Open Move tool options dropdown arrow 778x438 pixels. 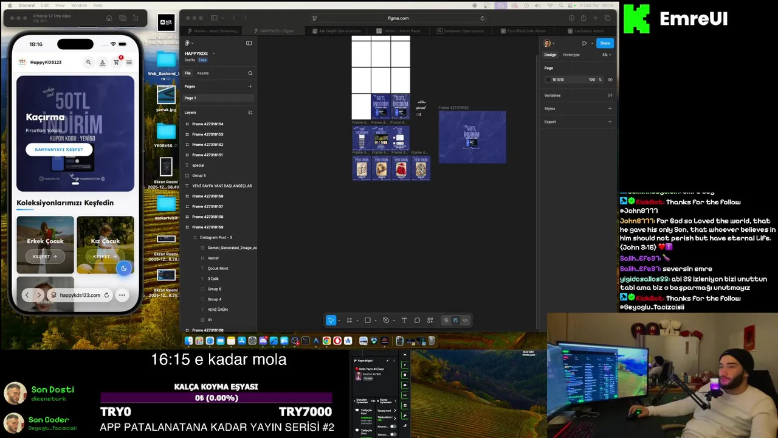pos(339,321)
